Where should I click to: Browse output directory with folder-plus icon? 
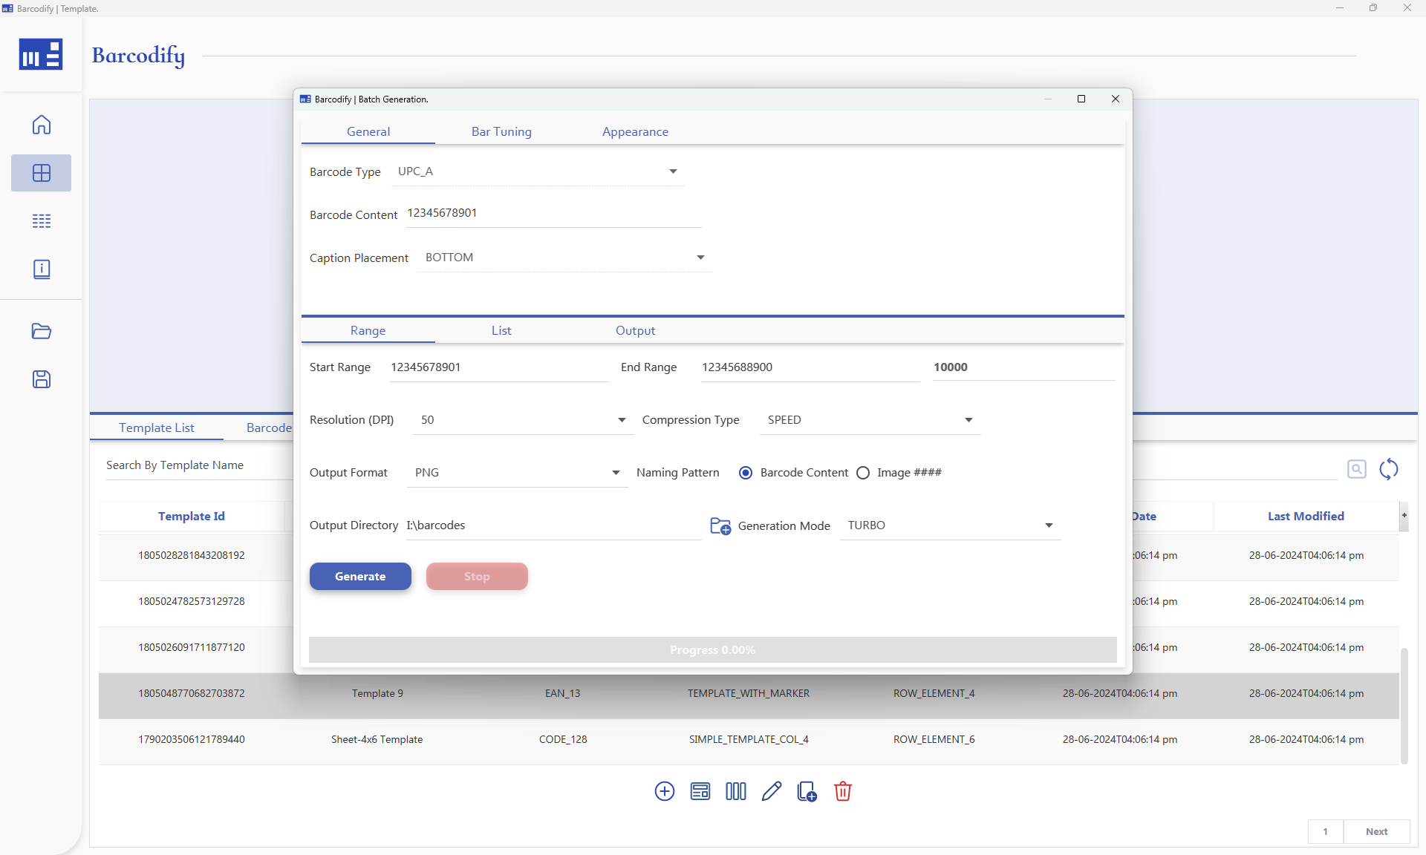coord(720,525)
